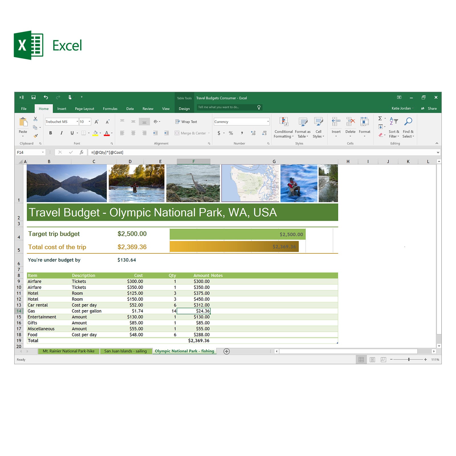Expand Format as Table gallery
This screenshot has width=456, height=456.
pos(303,128)
